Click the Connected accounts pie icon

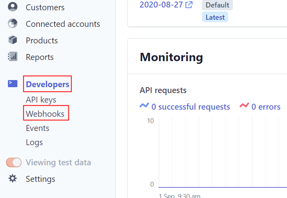tap(13, 24)
